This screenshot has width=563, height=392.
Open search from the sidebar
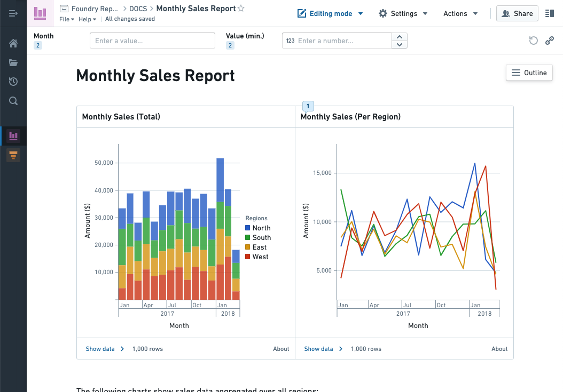point(13,101)
